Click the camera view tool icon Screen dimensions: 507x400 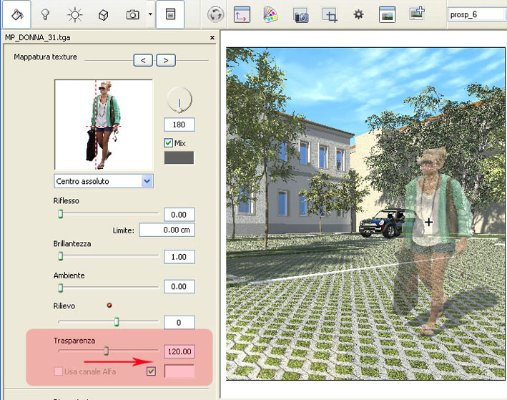[132, 14]
